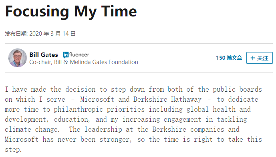Open the 150 篇文章 articles link

coord(229,58)
